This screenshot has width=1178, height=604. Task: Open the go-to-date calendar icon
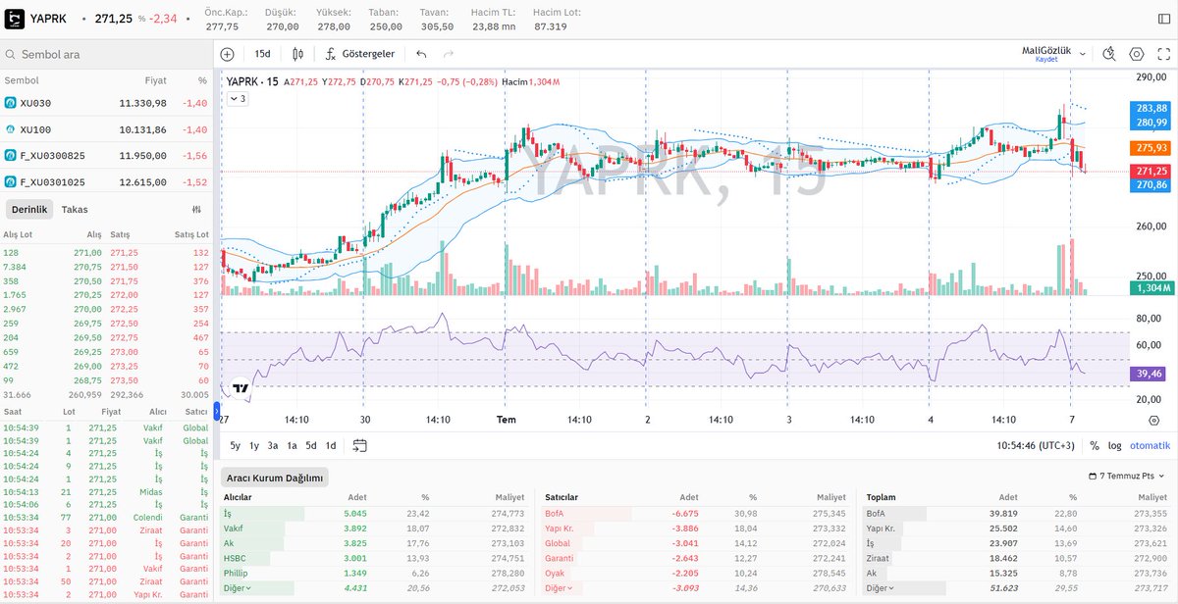pyautogui.click(x=359, y=445)
